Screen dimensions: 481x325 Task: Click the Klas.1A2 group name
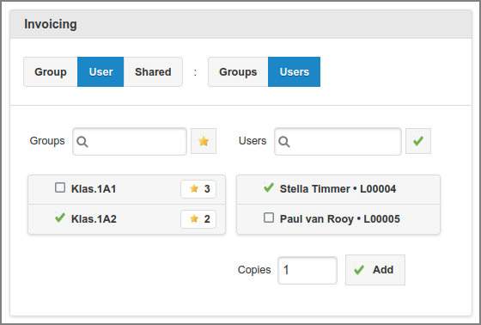pos(94,219)
